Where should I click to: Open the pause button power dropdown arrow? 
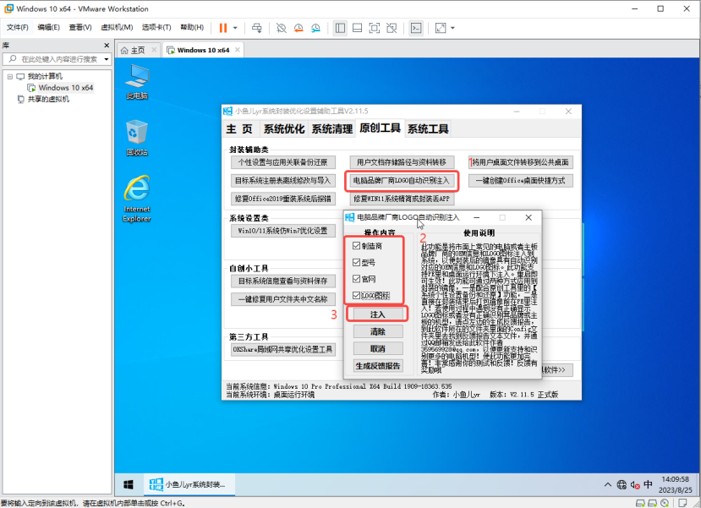(235, 28)
